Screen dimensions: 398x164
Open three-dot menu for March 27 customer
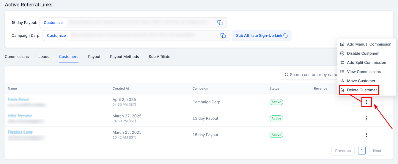(366, 118)
